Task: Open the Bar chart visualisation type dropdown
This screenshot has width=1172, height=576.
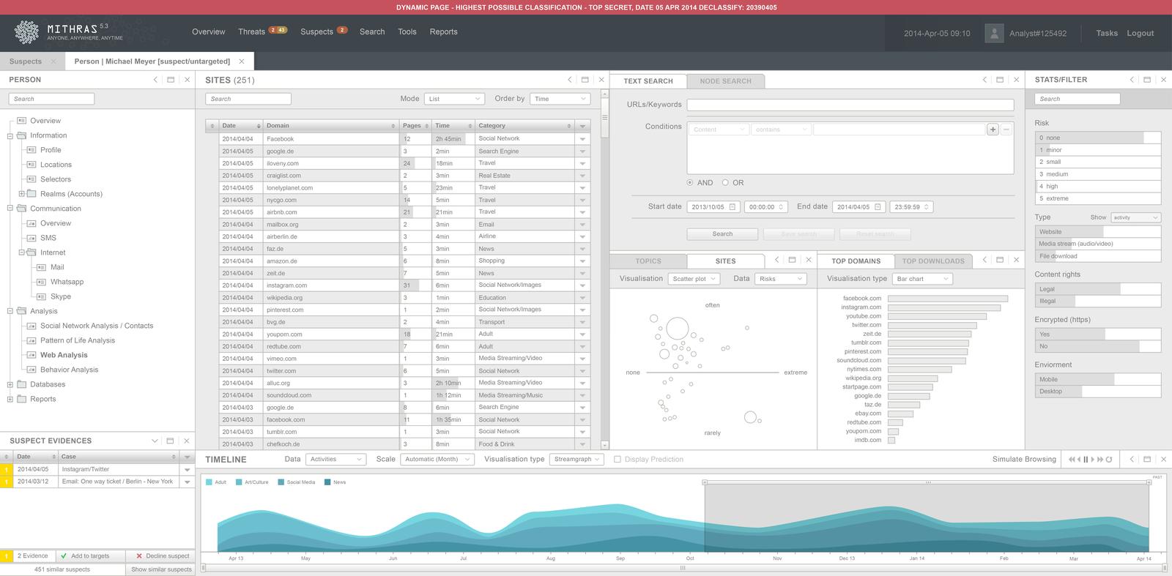Action: pos(923,279)
